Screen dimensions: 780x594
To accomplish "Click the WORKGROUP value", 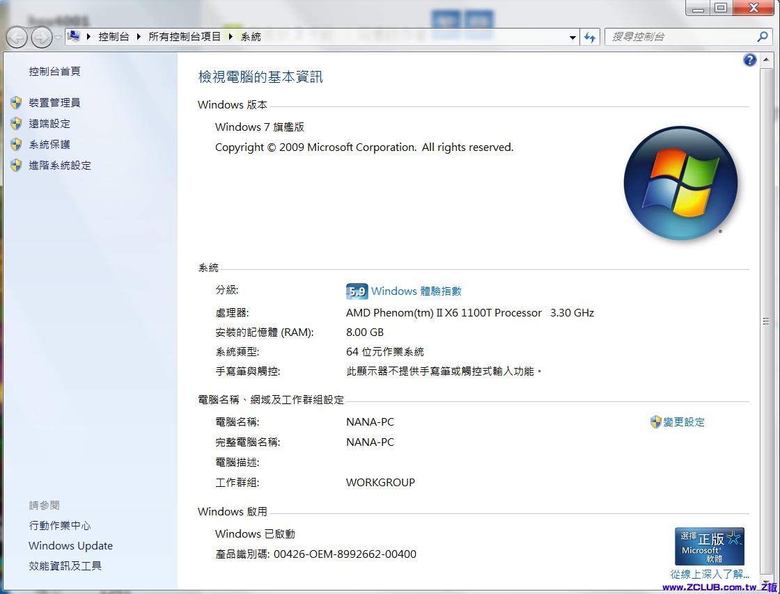I will pos(380,482).
